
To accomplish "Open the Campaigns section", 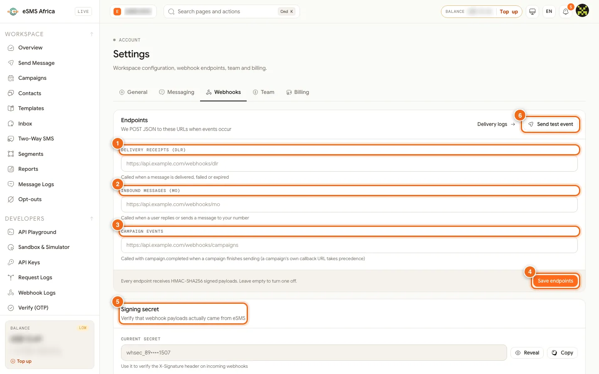I will pyautogui.click(x=50, y=78).
